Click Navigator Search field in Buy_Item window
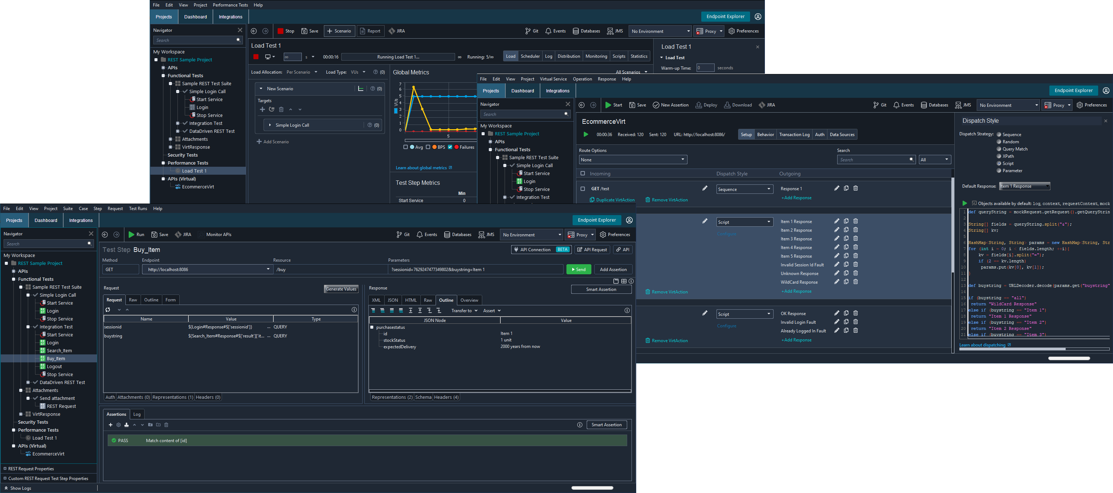 [x=48, y=244]
